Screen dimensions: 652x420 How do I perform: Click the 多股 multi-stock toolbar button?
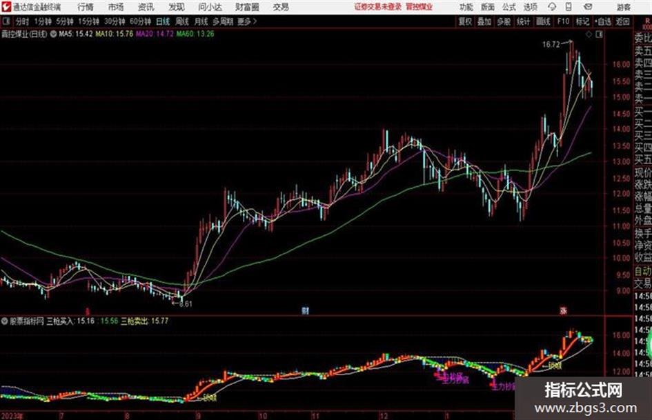pos(504,21)
